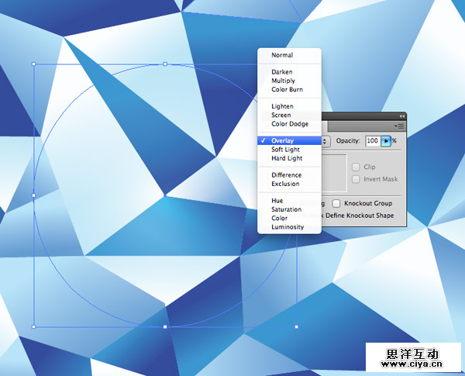Select Darken from the blend list
Screen dimensions: 465x376
click(x=282, y=72)
